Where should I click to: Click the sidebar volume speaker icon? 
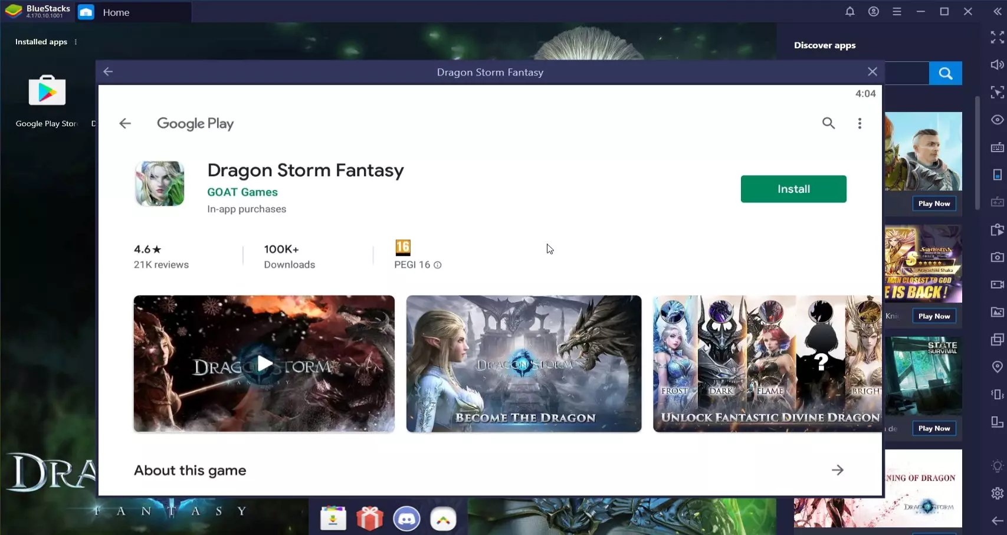click(997, 65)
